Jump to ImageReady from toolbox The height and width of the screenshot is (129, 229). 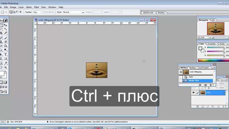pos(3,92)
